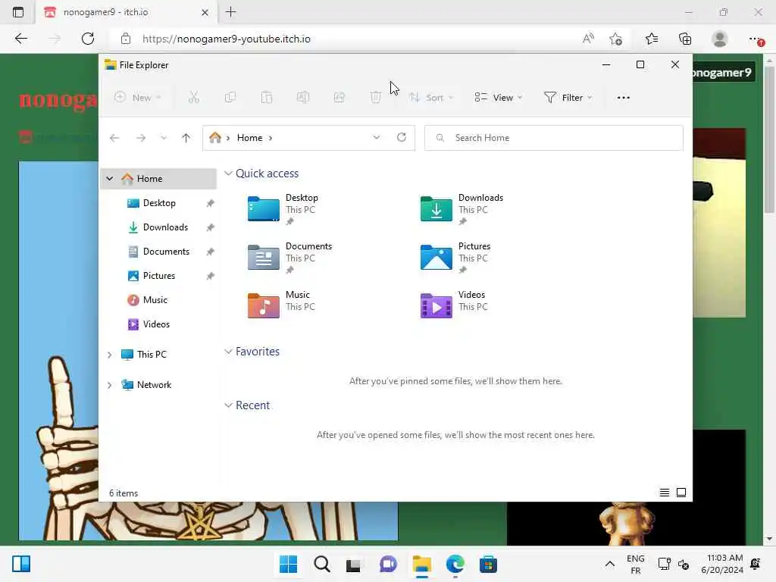The image size is (776, 582).
Task: Open the Sort dropdown menu
Action: (431, 98)
